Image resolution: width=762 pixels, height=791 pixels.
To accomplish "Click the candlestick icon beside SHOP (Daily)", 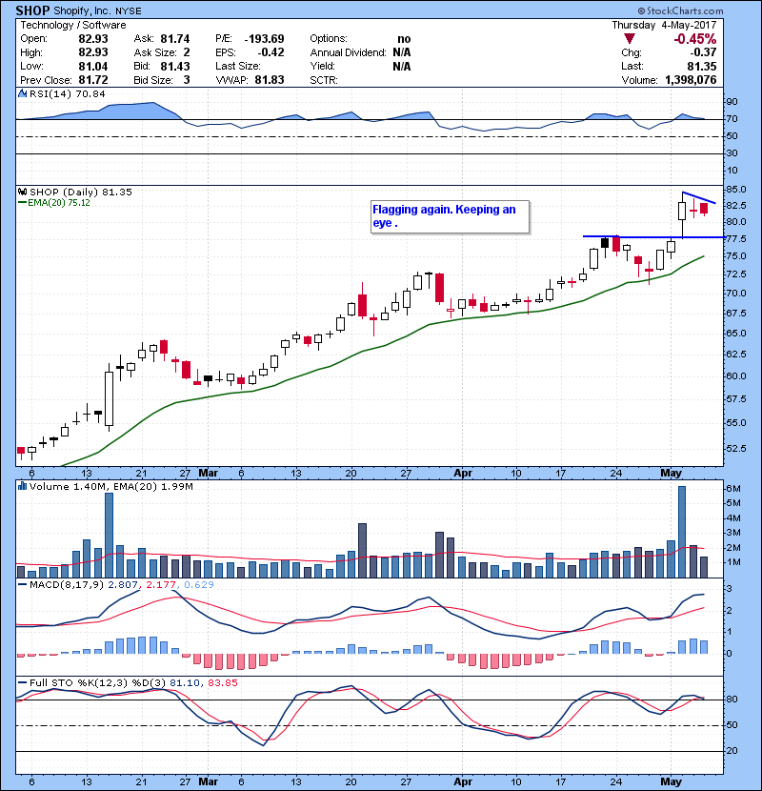I will [x=22, y=192].
